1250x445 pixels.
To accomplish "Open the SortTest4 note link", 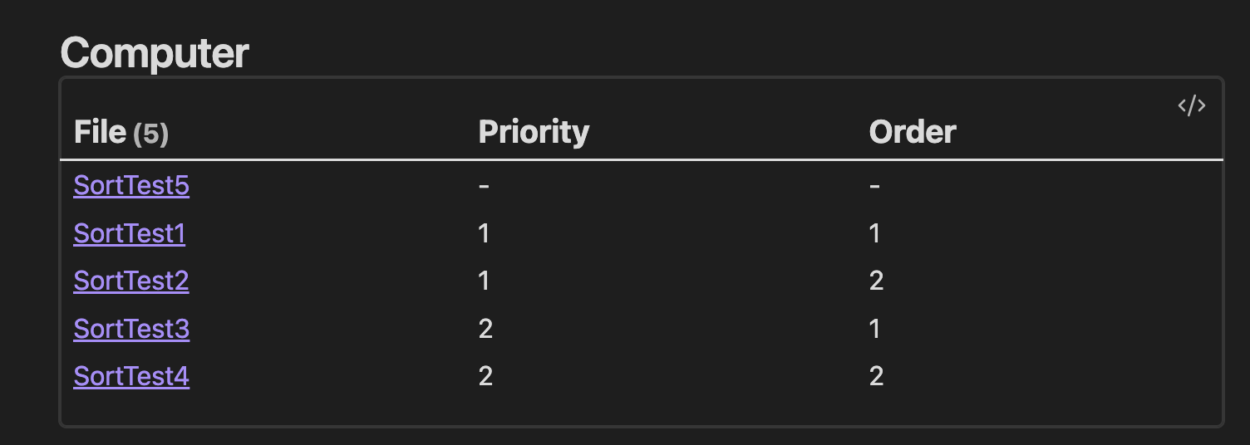I will [x=131, y=377].
